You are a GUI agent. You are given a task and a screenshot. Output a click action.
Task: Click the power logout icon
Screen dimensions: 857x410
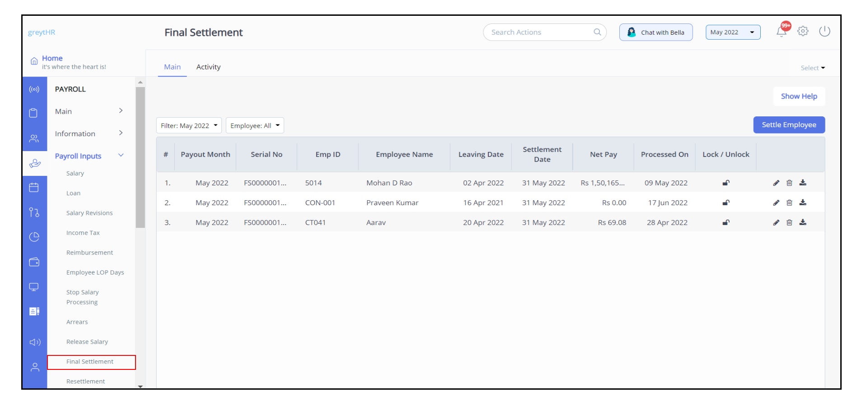824,31
